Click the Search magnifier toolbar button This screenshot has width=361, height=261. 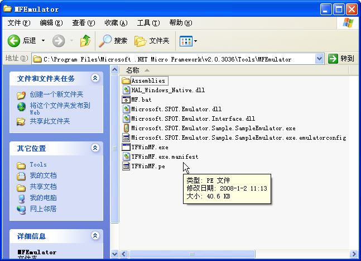113,41
